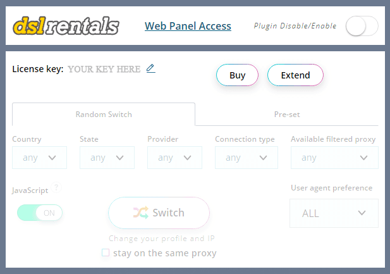Click the Switch button to change IP
Screen dimensions: 390x274
pyautogui.click(x=159, y=213)
